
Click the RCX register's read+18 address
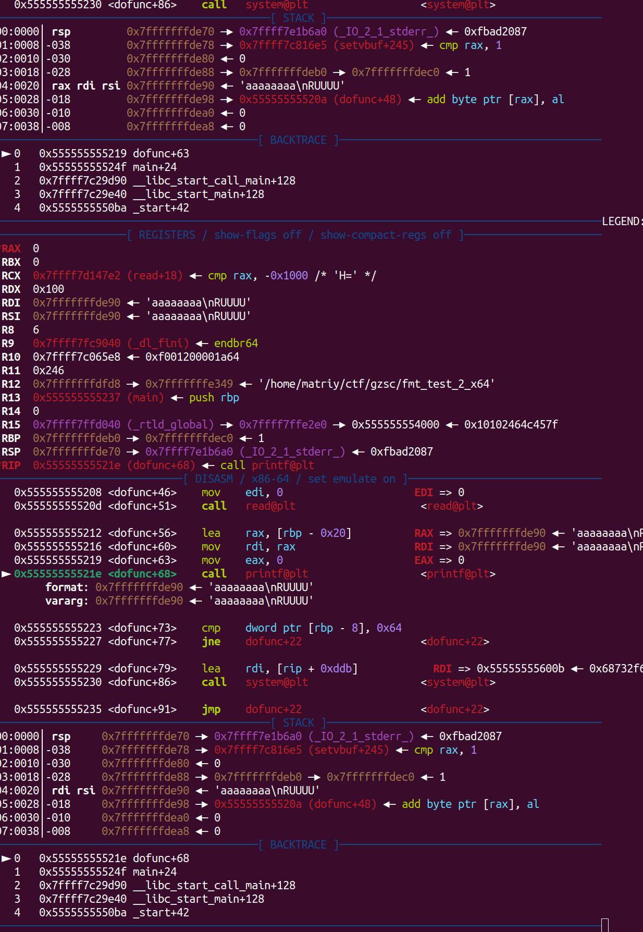tap(107, 276)
